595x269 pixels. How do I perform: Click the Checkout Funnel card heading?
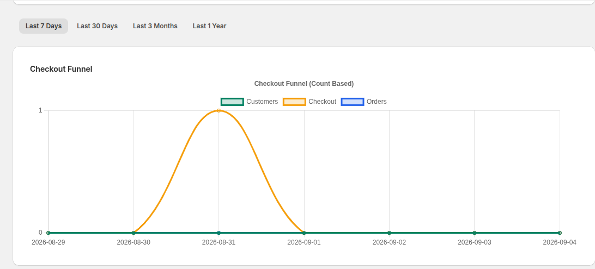tap(61, 69)
